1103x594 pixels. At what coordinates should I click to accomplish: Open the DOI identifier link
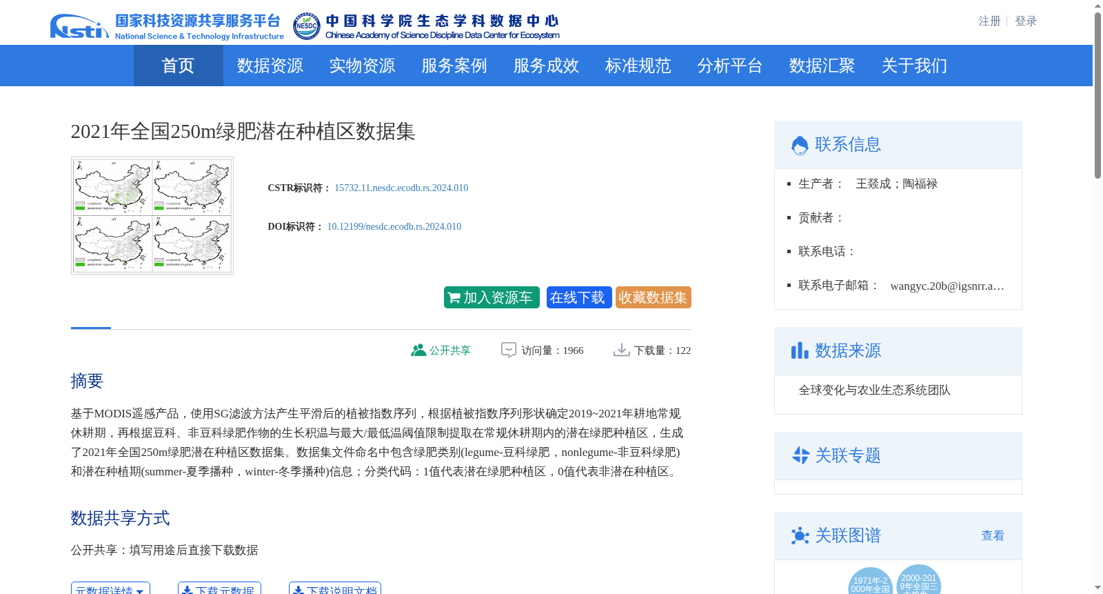(394, 226)
